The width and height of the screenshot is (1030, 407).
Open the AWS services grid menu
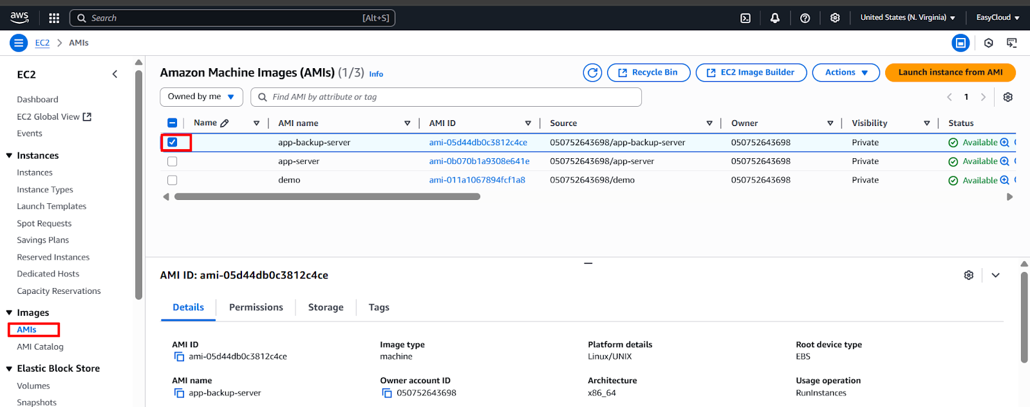(54, 18)
